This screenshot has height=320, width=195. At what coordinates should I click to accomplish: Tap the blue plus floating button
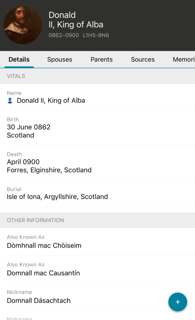point(177,302)
